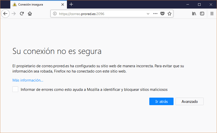Click the warning triangle icon on the tab

(x=15, y=5)
